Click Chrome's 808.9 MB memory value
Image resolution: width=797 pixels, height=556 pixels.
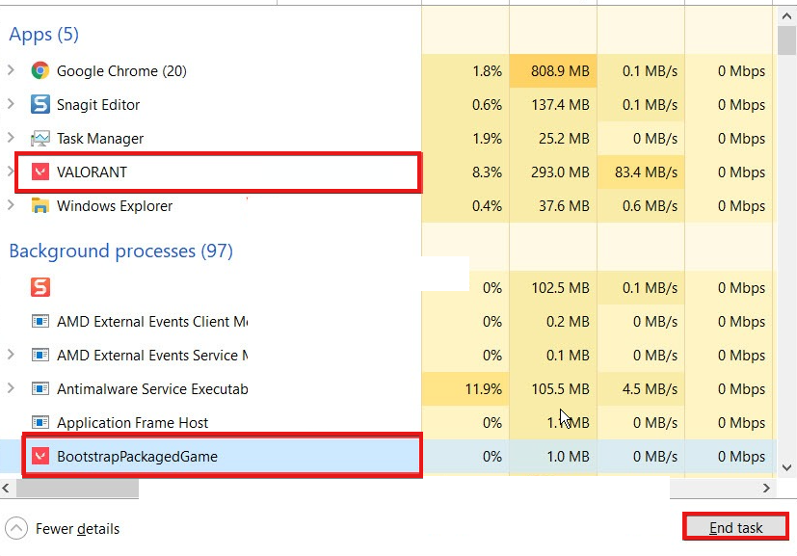pyautogui.click(x=560, y=71)
